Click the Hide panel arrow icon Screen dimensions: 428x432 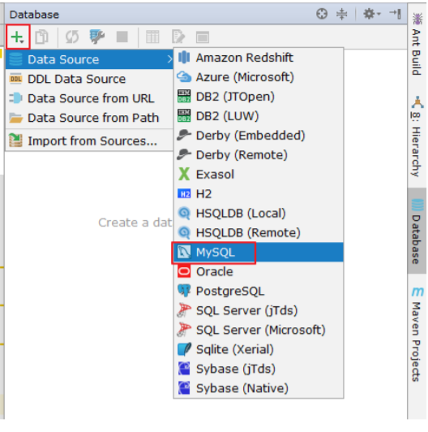click(395, 14)
